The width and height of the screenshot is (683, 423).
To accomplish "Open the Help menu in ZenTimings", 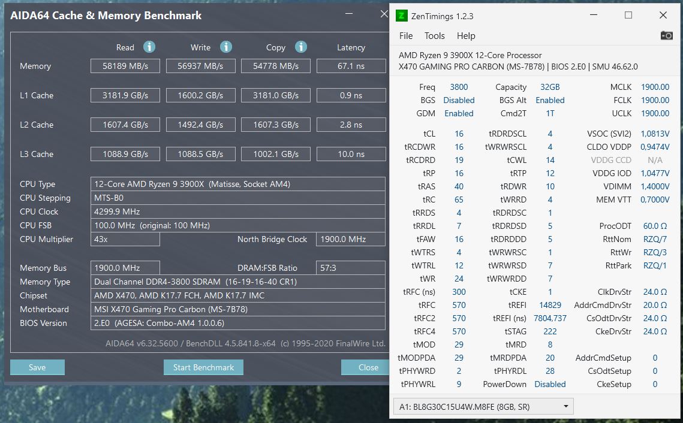I will pyautogui.click(x=466, y=36).
